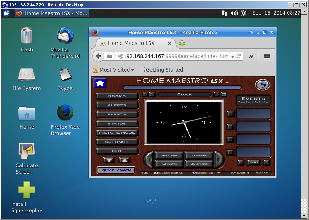The height and width of the screenshot is (220, 309).
Task: Launch Skype from the desktop
Action: pos(65,79)
